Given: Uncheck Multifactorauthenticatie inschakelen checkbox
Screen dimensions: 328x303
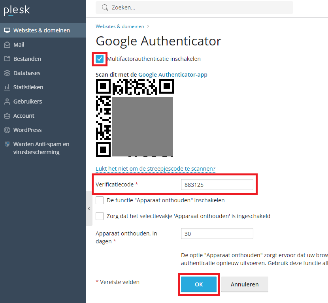Looking at the screenshot, I should click(100, 59).
